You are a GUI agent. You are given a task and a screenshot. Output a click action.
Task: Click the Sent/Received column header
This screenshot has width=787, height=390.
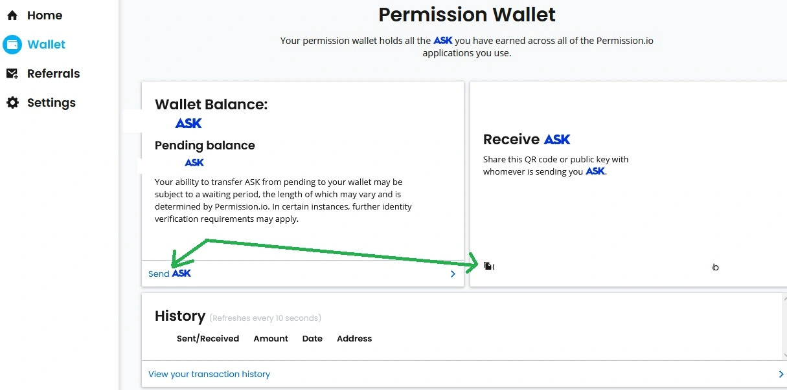(208, 338)
